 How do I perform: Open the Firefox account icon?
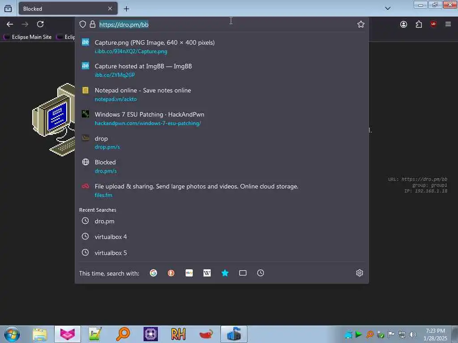click(x=403, y=24)
